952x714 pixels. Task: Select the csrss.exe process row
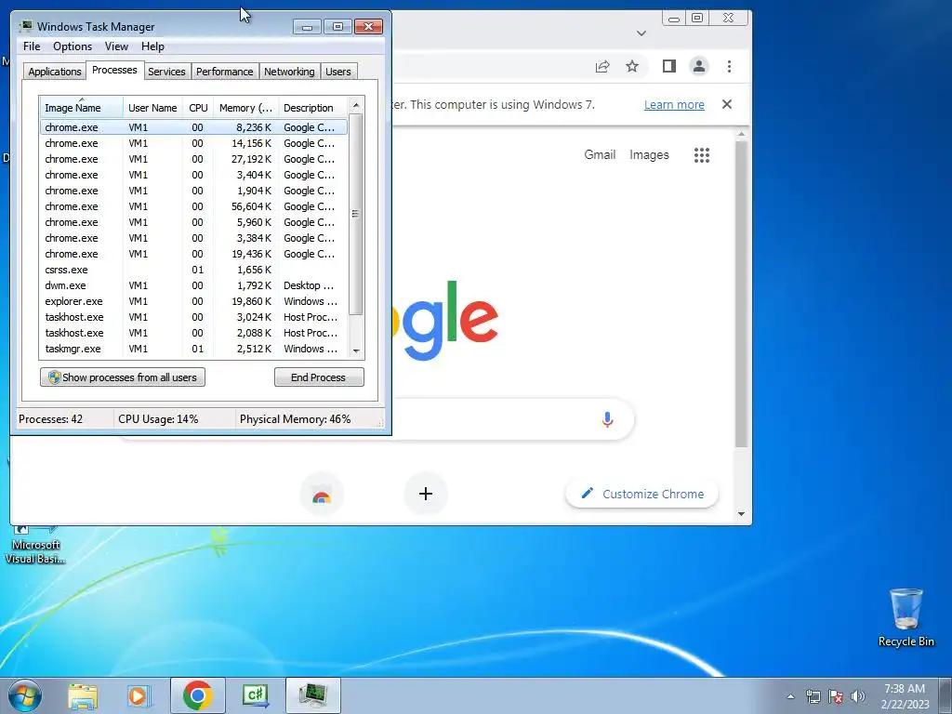pos(193,270)
